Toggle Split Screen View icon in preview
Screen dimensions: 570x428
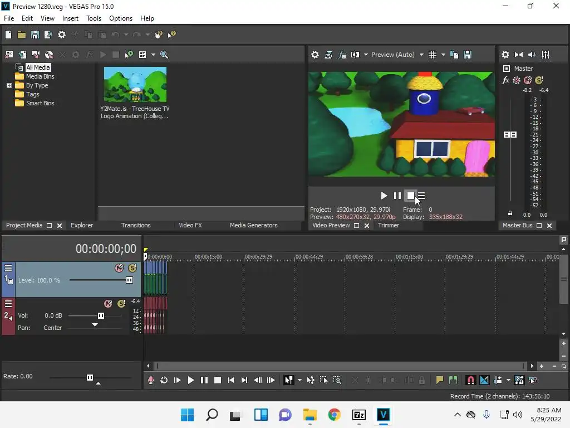[355, 55]
